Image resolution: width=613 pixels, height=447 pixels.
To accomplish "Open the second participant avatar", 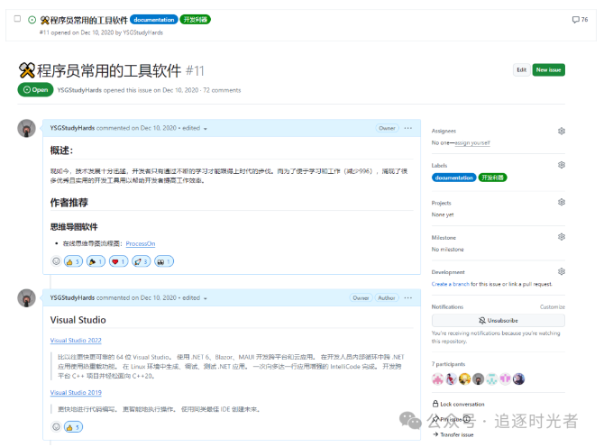I will tap(451, 379).
